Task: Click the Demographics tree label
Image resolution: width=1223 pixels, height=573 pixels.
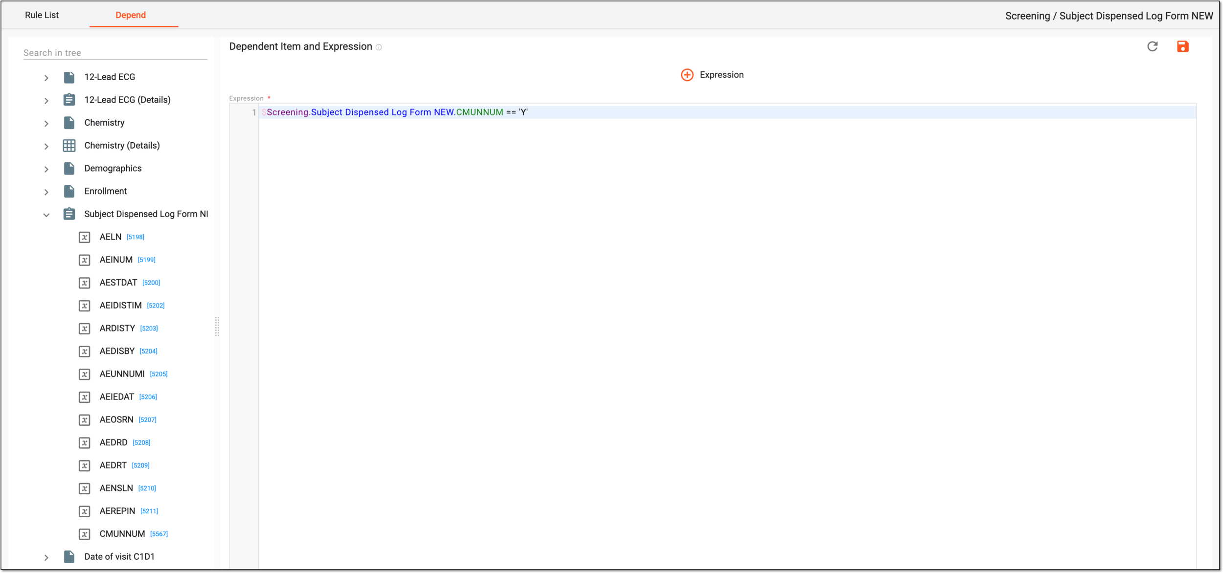Action: pos(113,169)
